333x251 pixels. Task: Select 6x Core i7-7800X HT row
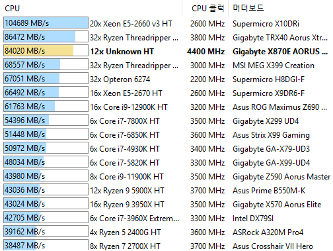pos(124,121)
